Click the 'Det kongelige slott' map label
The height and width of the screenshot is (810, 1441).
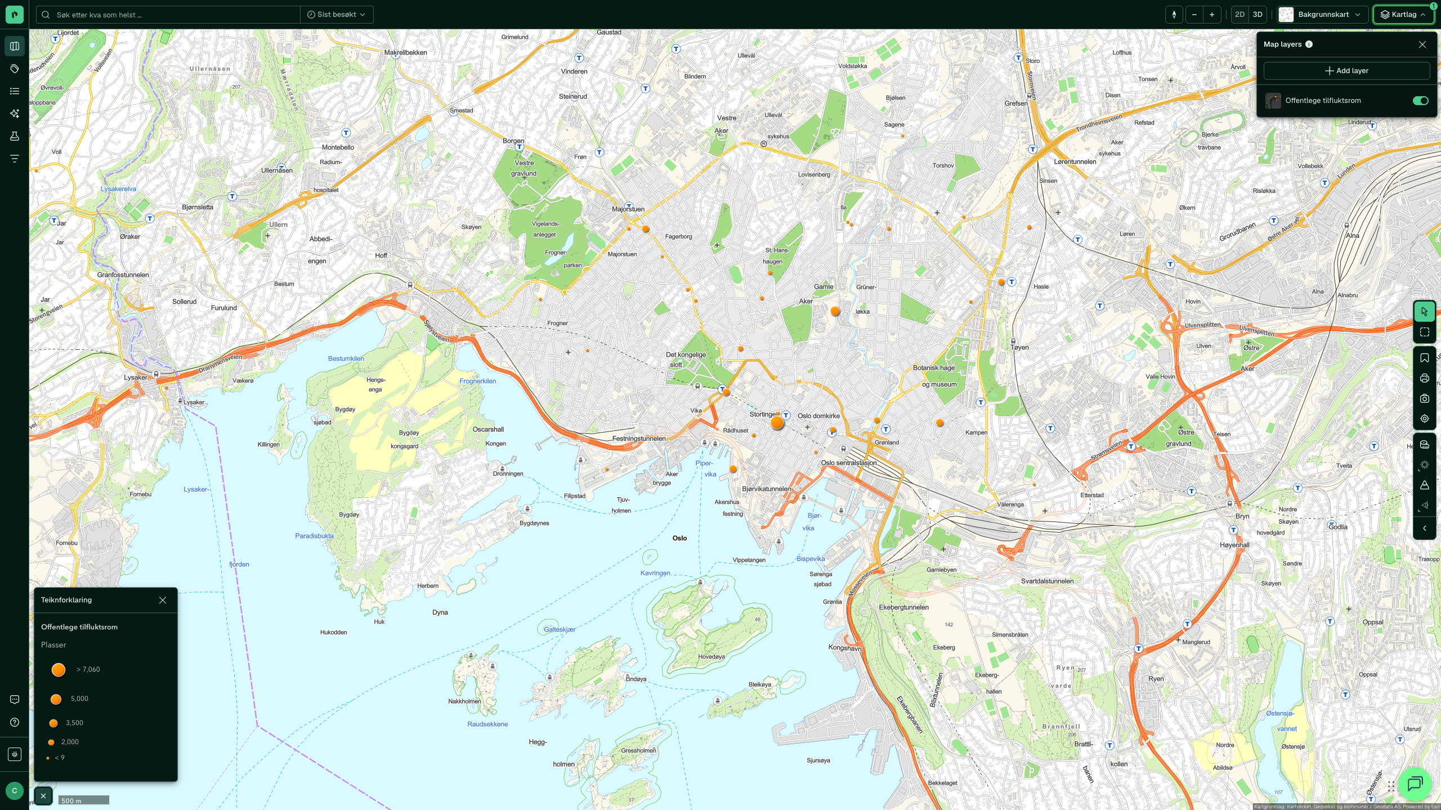(x=686, y=359)
